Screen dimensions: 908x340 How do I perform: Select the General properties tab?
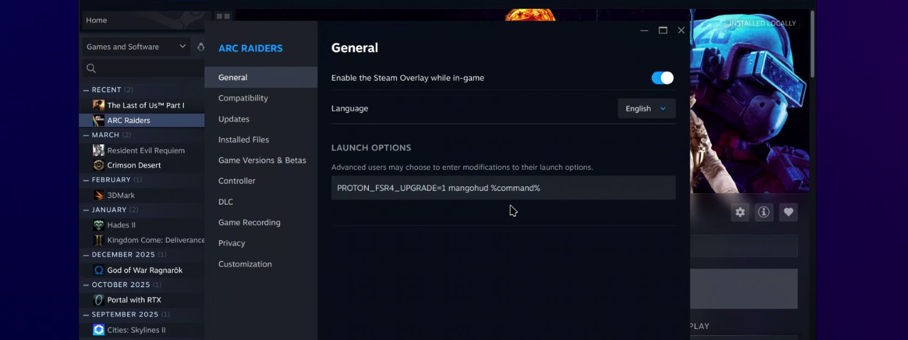261,77
